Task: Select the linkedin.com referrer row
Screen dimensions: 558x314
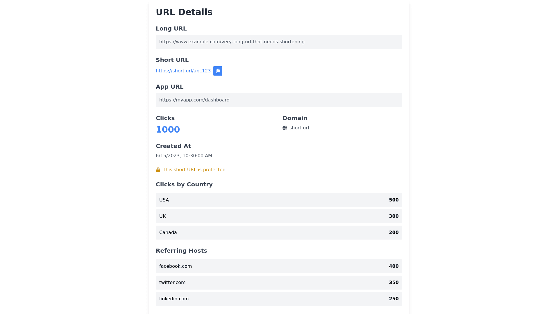Action: point(279,299)
